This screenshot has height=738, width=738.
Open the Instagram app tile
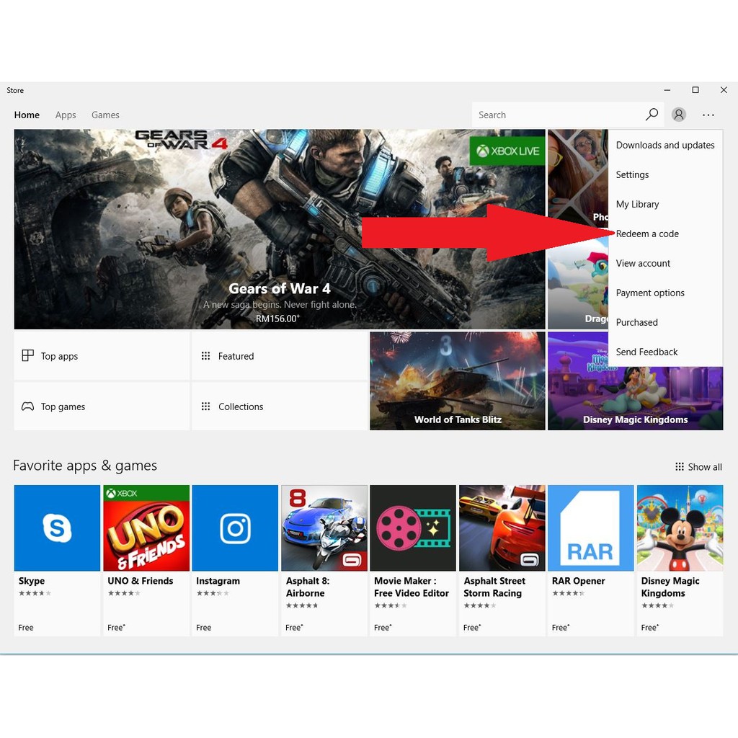point(235,528)
